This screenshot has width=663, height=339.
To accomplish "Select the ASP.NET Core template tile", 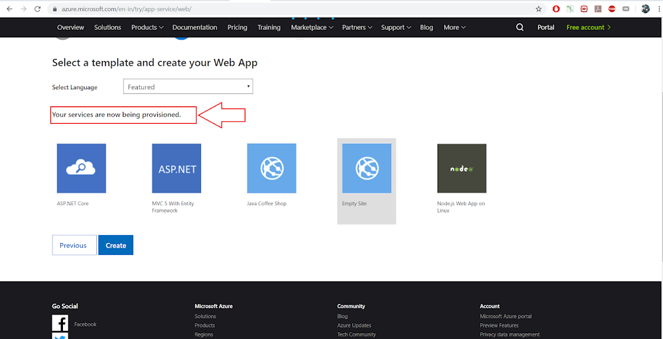I will pyautogui.click(x=81, y=168).
